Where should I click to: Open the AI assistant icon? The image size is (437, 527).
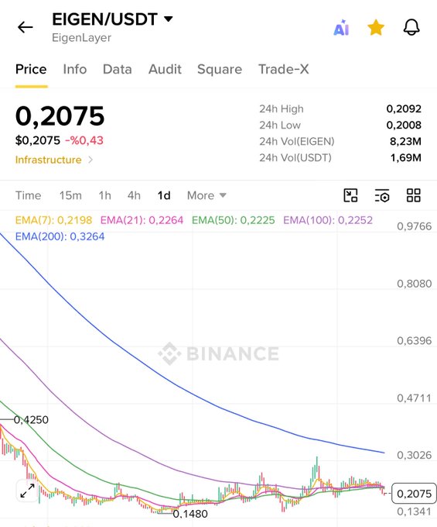[x=341, y=28]
